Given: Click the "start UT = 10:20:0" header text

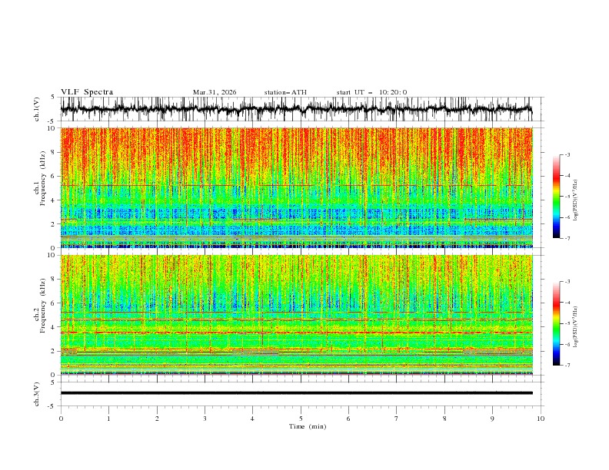Looking at the screenshot, I should point(371,92).
